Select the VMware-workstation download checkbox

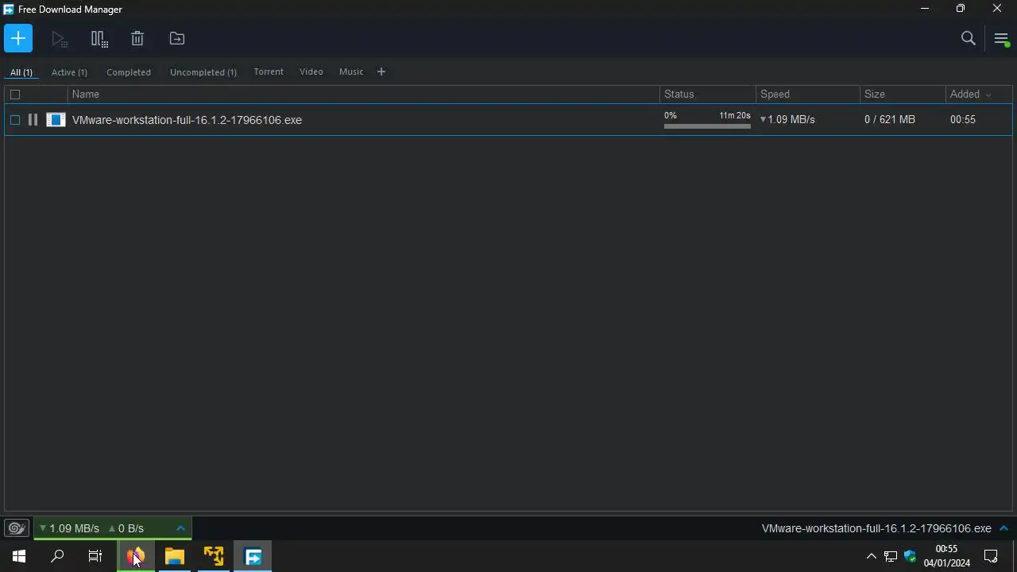click(x=15, y=120)
